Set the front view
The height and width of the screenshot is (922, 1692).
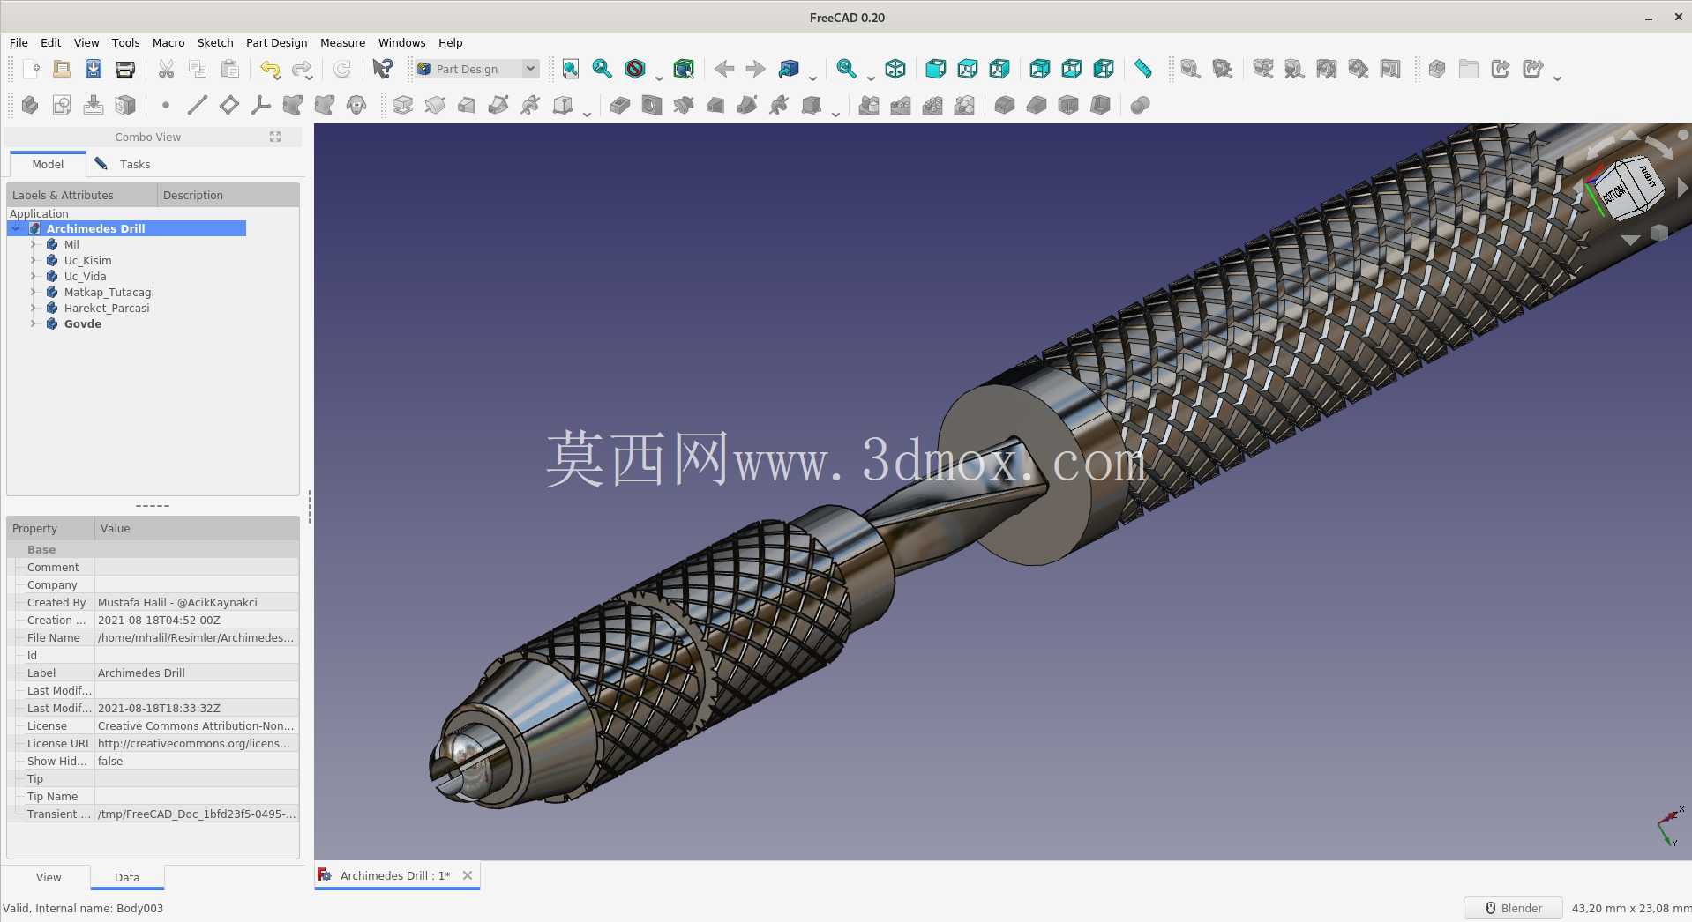[x=936, y=69]
